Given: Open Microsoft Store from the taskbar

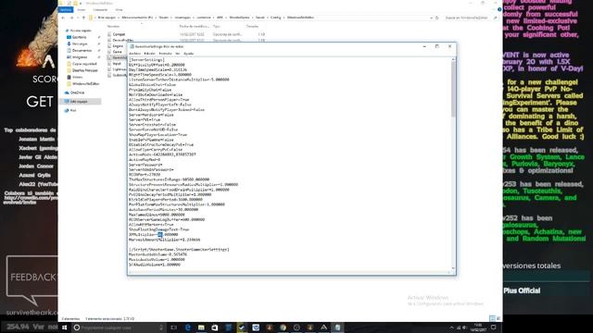Looking at the screenshot, I should 215,327.
